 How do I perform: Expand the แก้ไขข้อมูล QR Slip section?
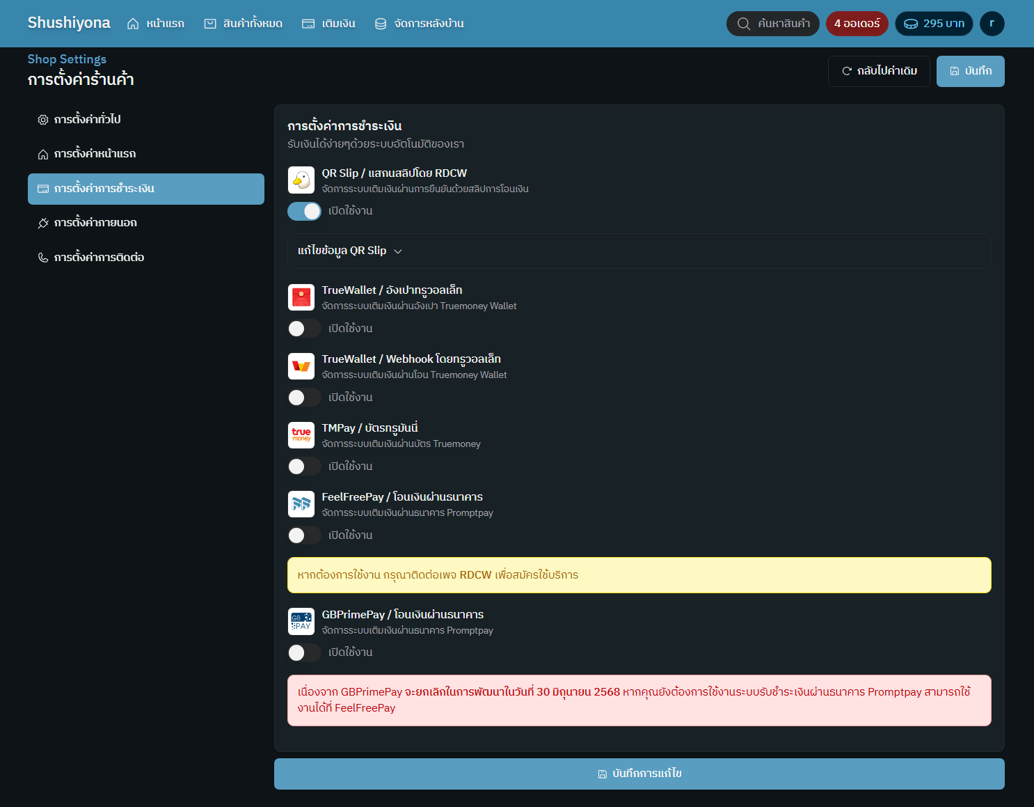[350, 251]
